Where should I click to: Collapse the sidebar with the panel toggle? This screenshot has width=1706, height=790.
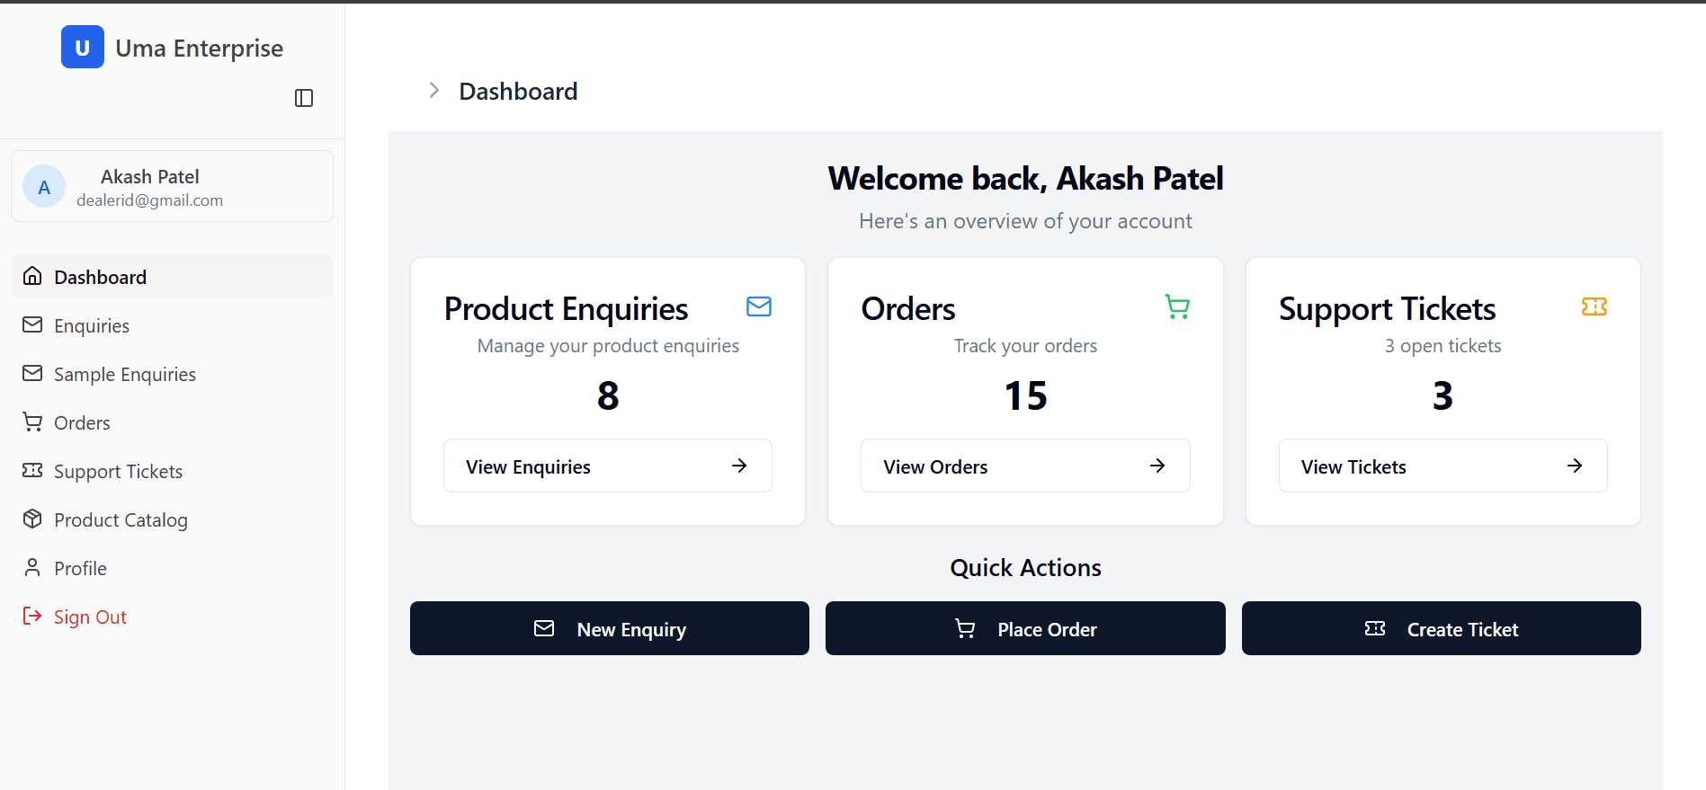[x=304, y=97]
